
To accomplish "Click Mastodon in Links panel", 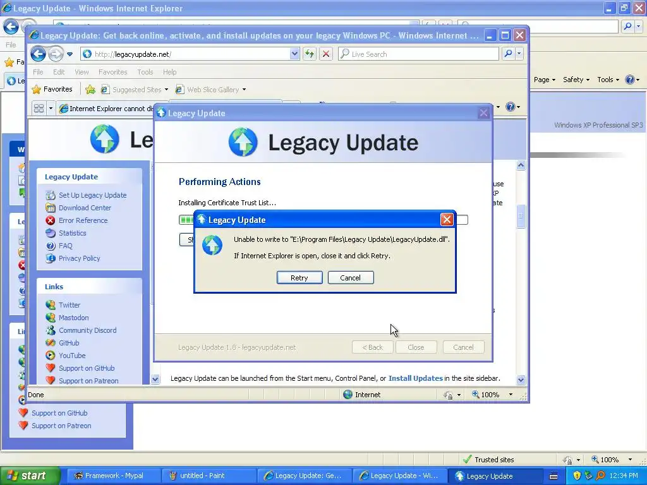I will coord(73,318).
